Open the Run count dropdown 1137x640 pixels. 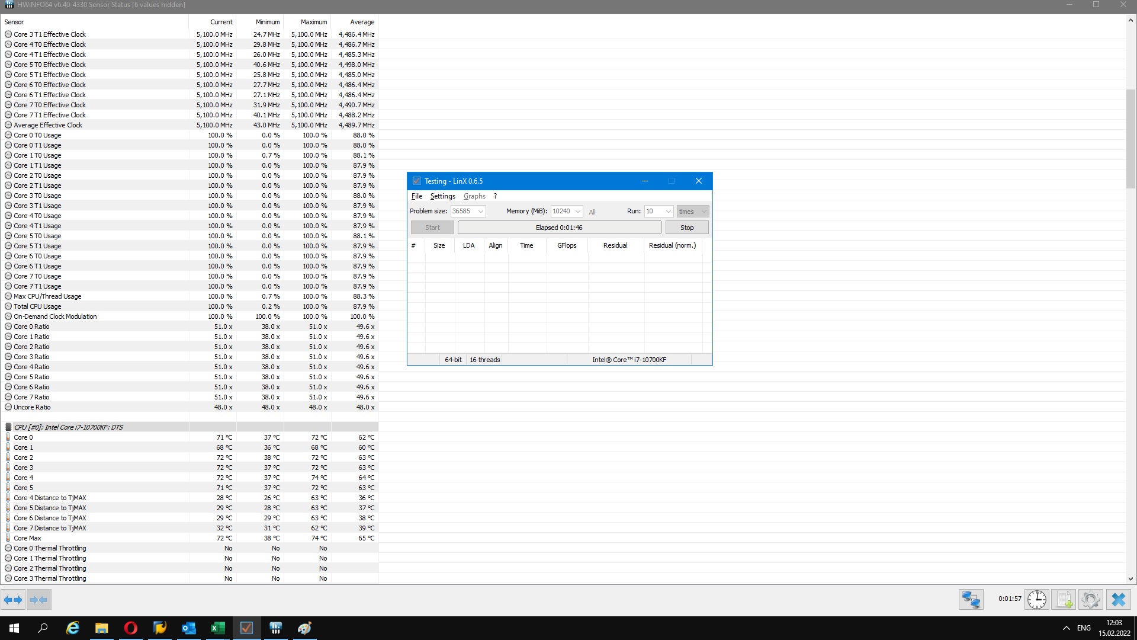668,212
